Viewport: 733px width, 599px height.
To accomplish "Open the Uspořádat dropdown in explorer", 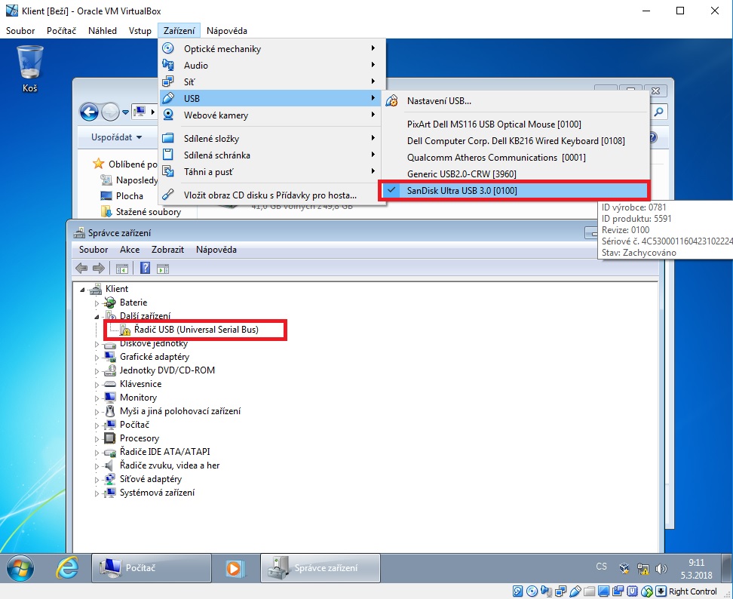I will tap(116, 137).
